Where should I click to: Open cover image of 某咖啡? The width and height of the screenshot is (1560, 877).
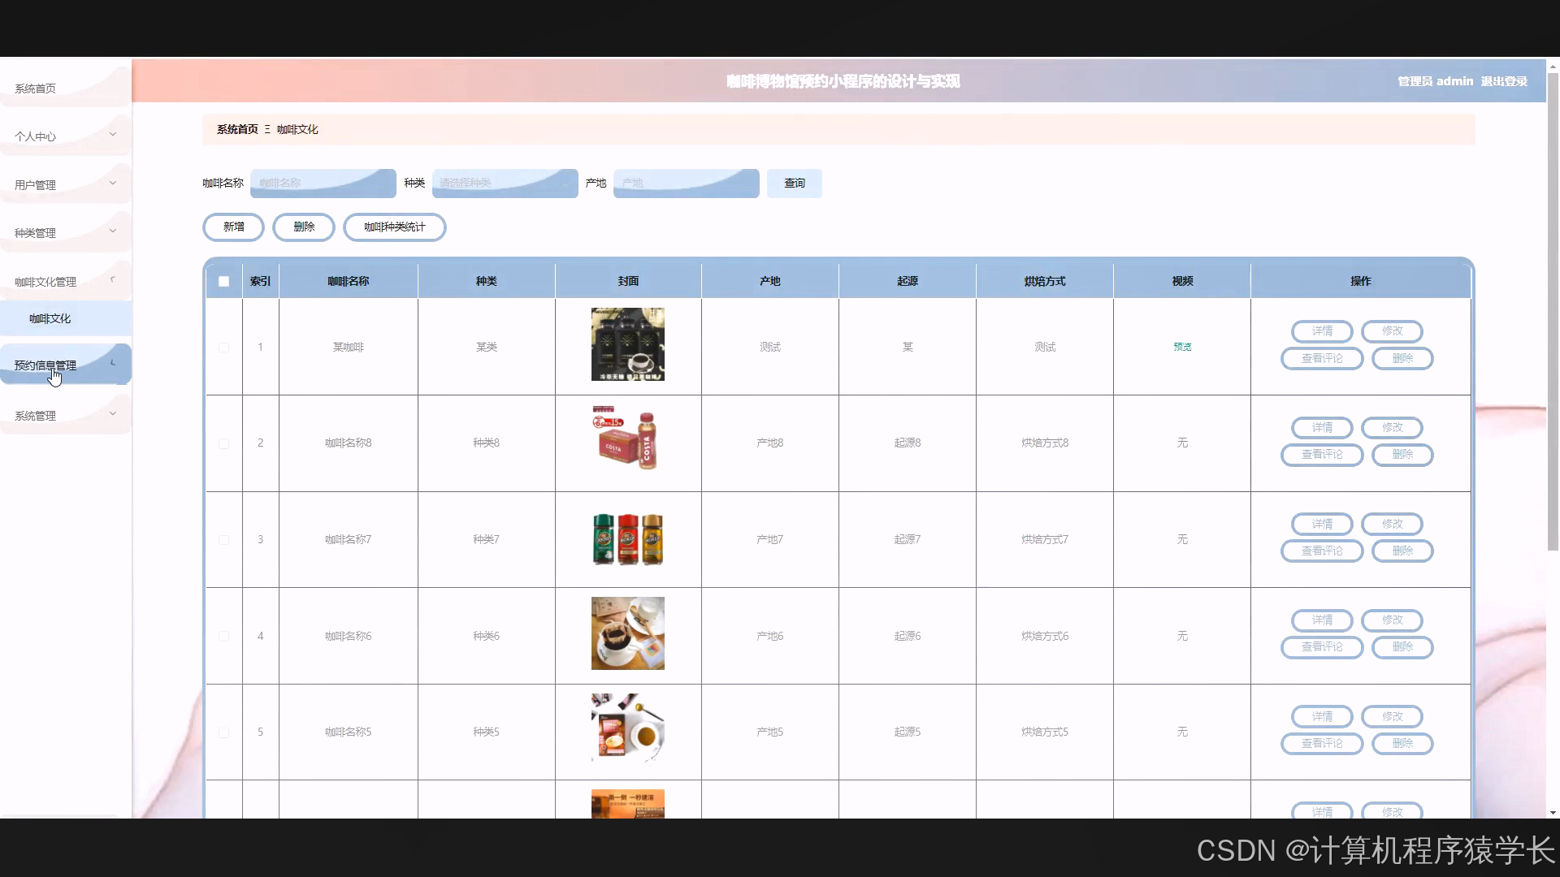click(x=627, y=344)
